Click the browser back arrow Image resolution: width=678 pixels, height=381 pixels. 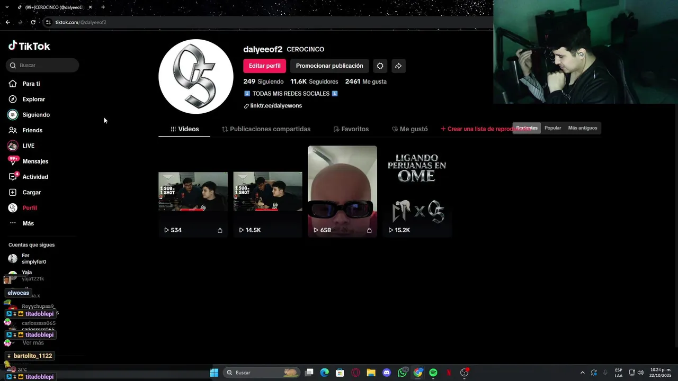[x=7, y=22]
